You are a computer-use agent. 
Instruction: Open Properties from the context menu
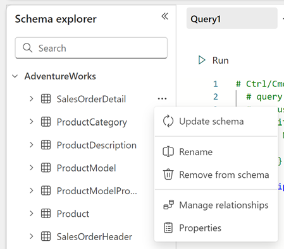[x=216, y=228]
